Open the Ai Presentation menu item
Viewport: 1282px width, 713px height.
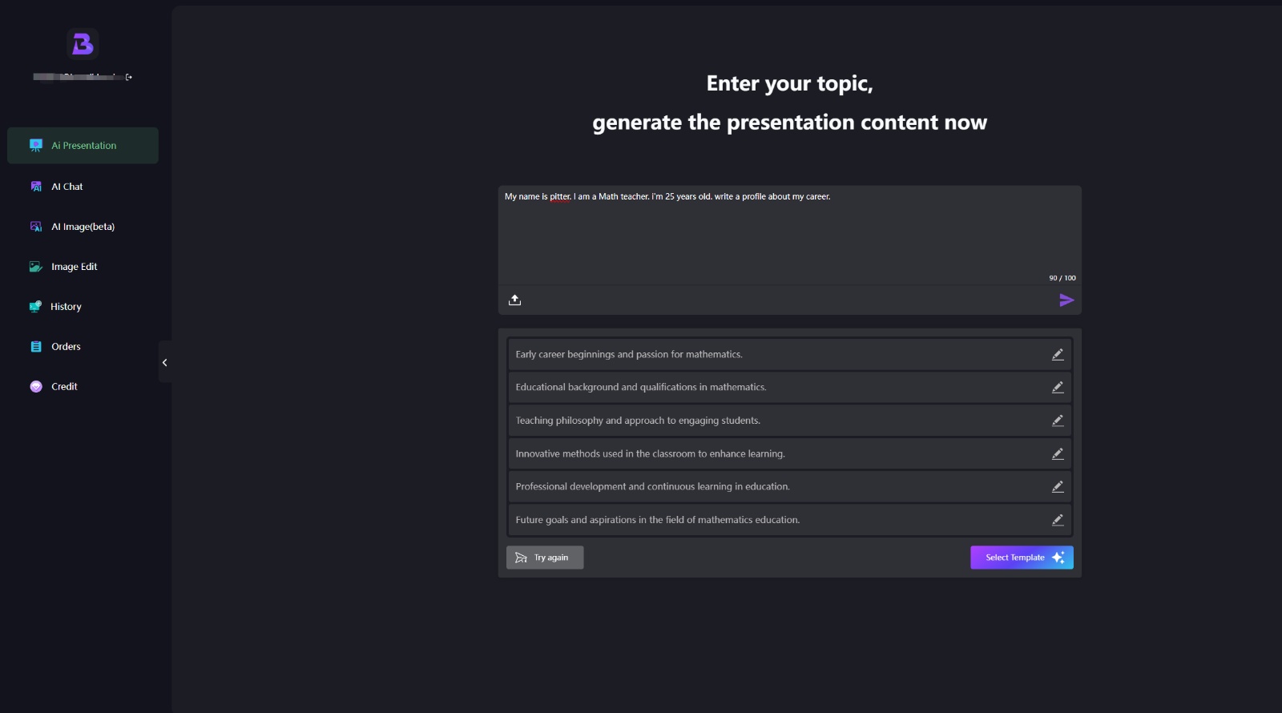83,145
